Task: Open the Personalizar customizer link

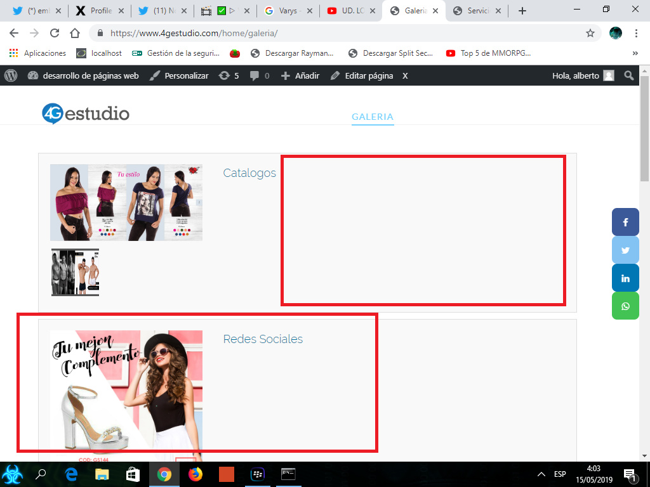Action: (x=179, y=75)
